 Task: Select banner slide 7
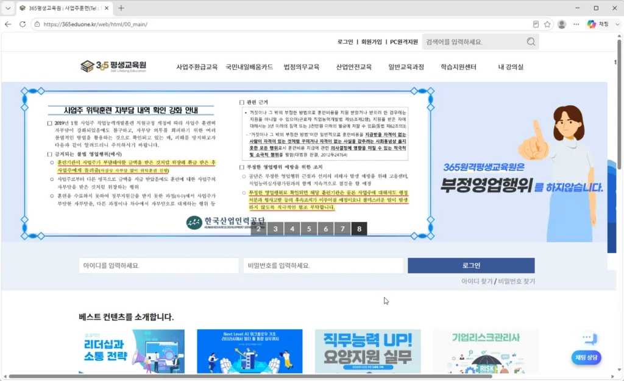342,228
